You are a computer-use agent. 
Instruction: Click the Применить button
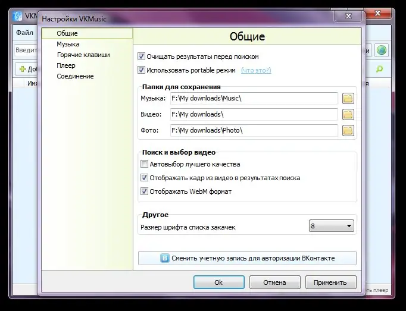(x=330, y=282)
